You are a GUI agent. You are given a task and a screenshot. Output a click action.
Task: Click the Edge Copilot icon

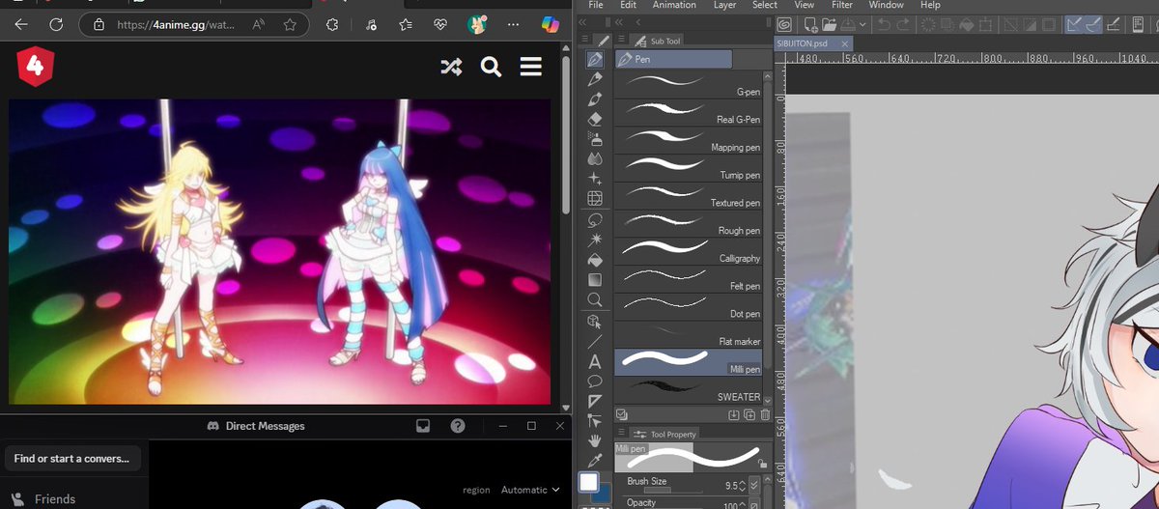point(551,24)
